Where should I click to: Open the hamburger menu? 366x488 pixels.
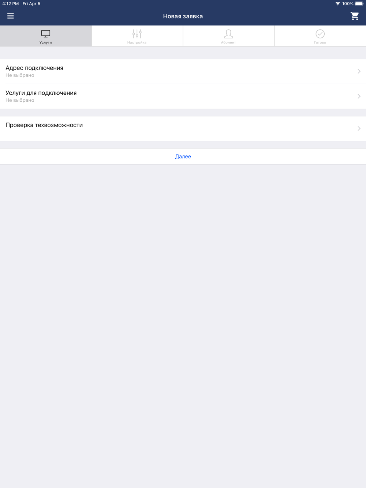point(11,16)
